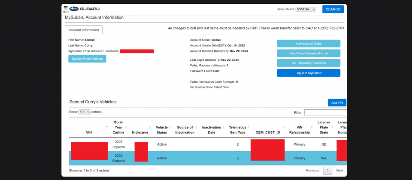
Task: Open the Show entries count dropdown
Action: pyautogui.click(x=85, y=112)
